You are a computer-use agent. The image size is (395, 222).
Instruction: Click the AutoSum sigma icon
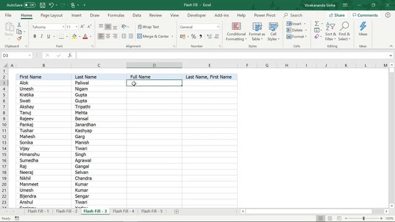(x=317, y=23)
